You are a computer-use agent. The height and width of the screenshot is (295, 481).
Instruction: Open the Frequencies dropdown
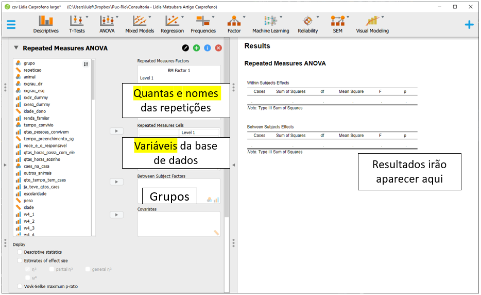coord(203,24)
